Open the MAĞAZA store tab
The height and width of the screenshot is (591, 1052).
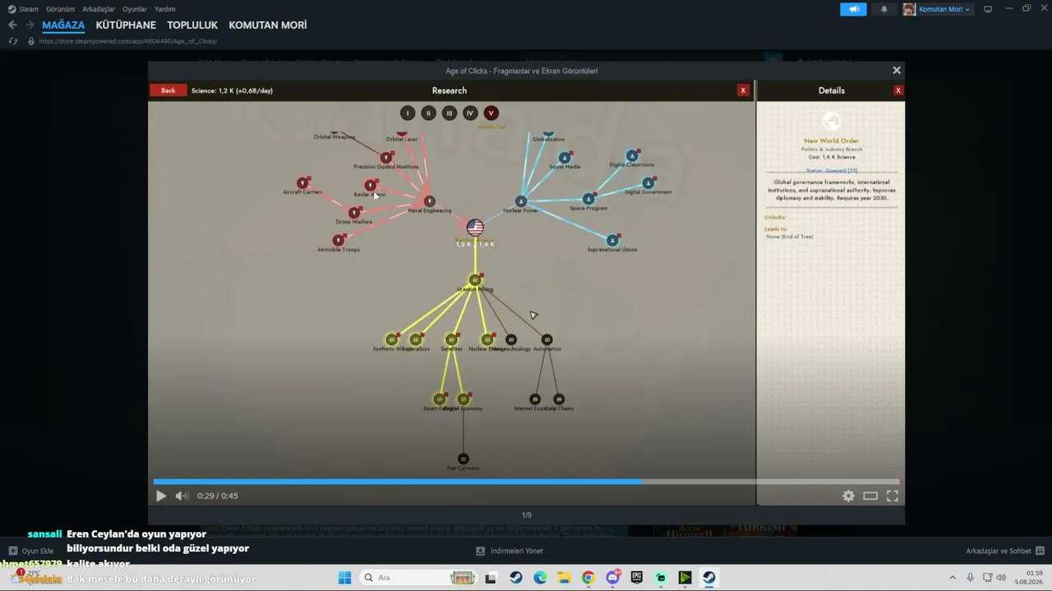coord(63,25)
